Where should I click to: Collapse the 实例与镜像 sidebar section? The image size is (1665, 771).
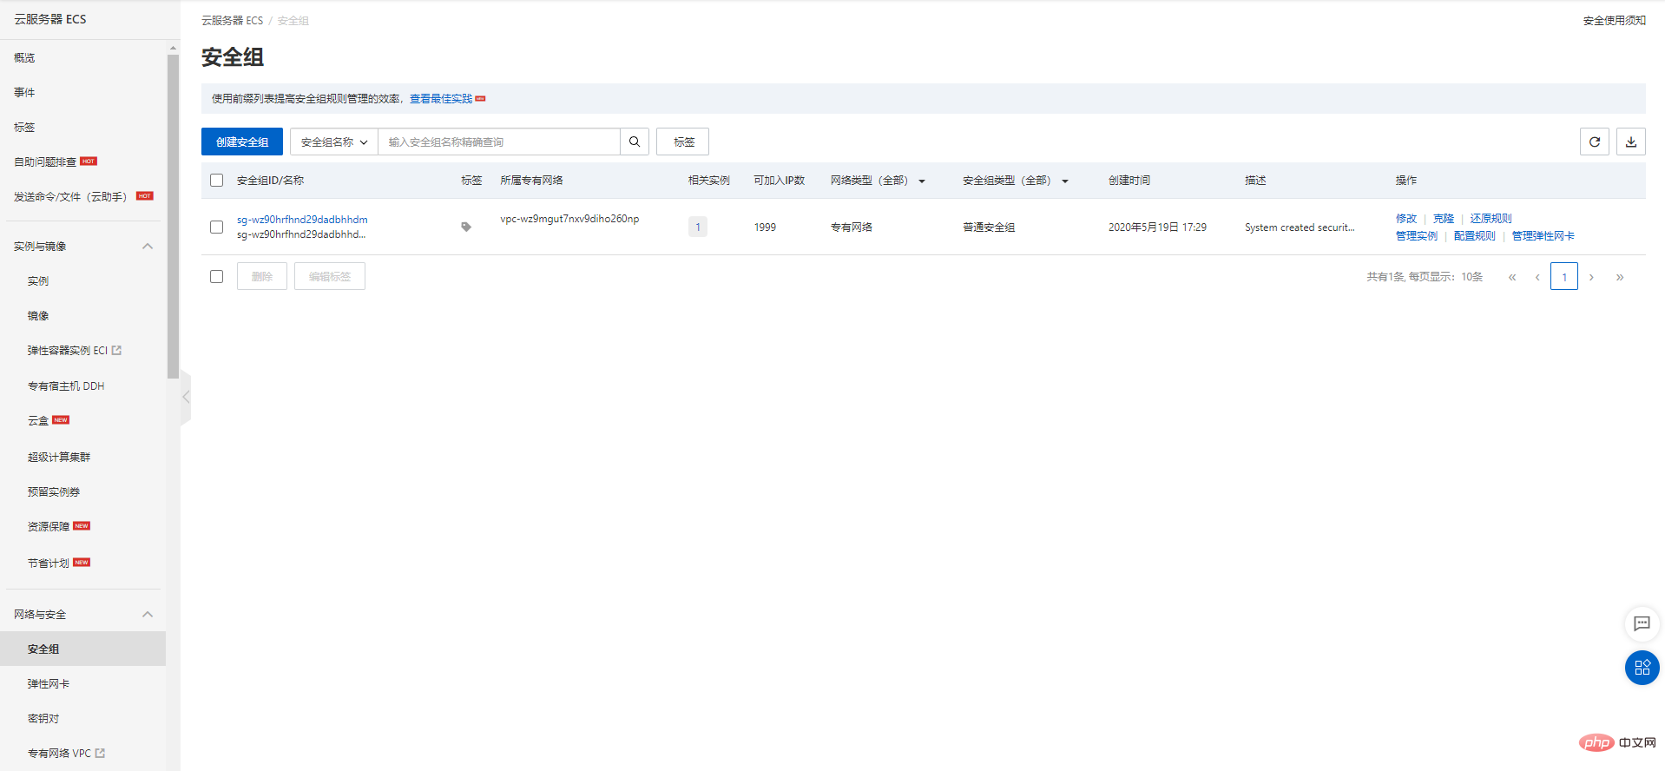148,247
